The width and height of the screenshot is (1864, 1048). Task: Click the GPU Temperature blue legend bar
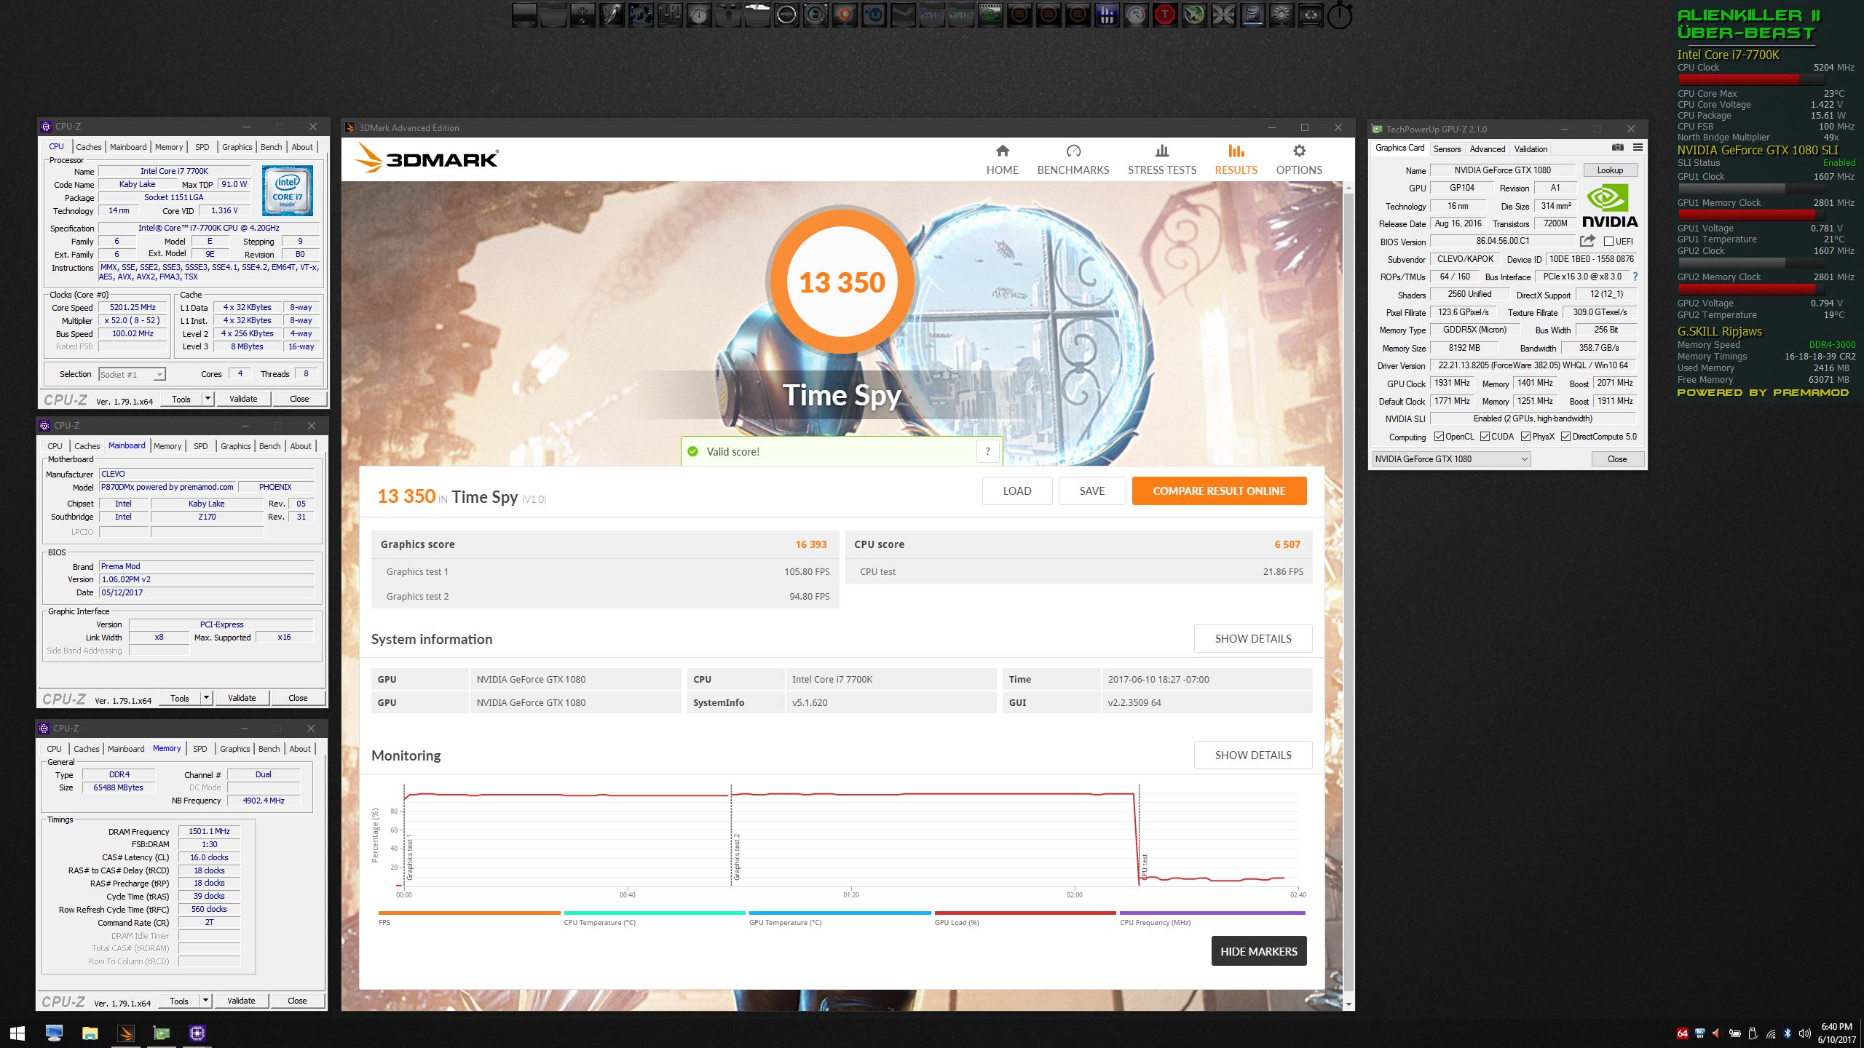tap(840, 913)
